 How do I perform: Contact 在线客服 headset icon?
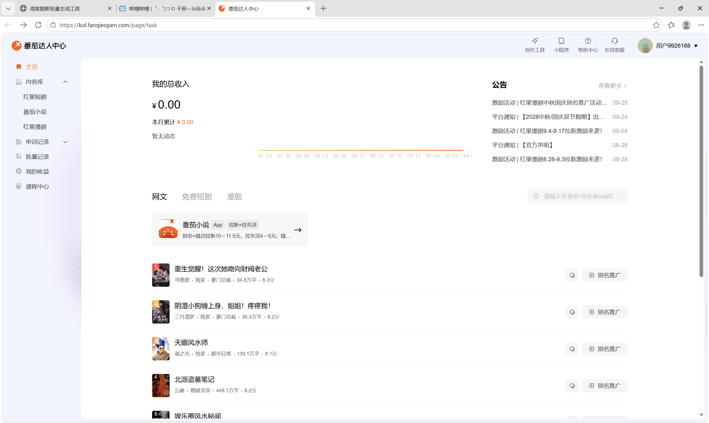point(614,45)
